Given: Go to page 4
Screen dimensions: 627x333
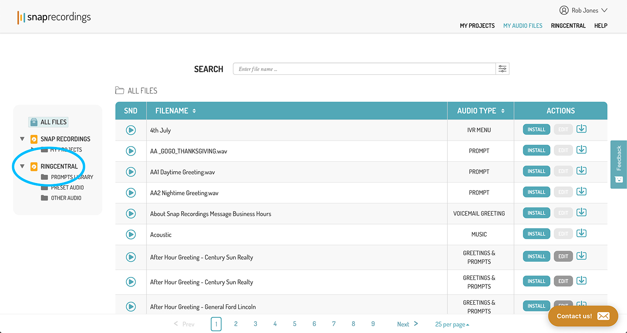Looking at the screenshot, I should pyautogui.click(x=275, y=324).
